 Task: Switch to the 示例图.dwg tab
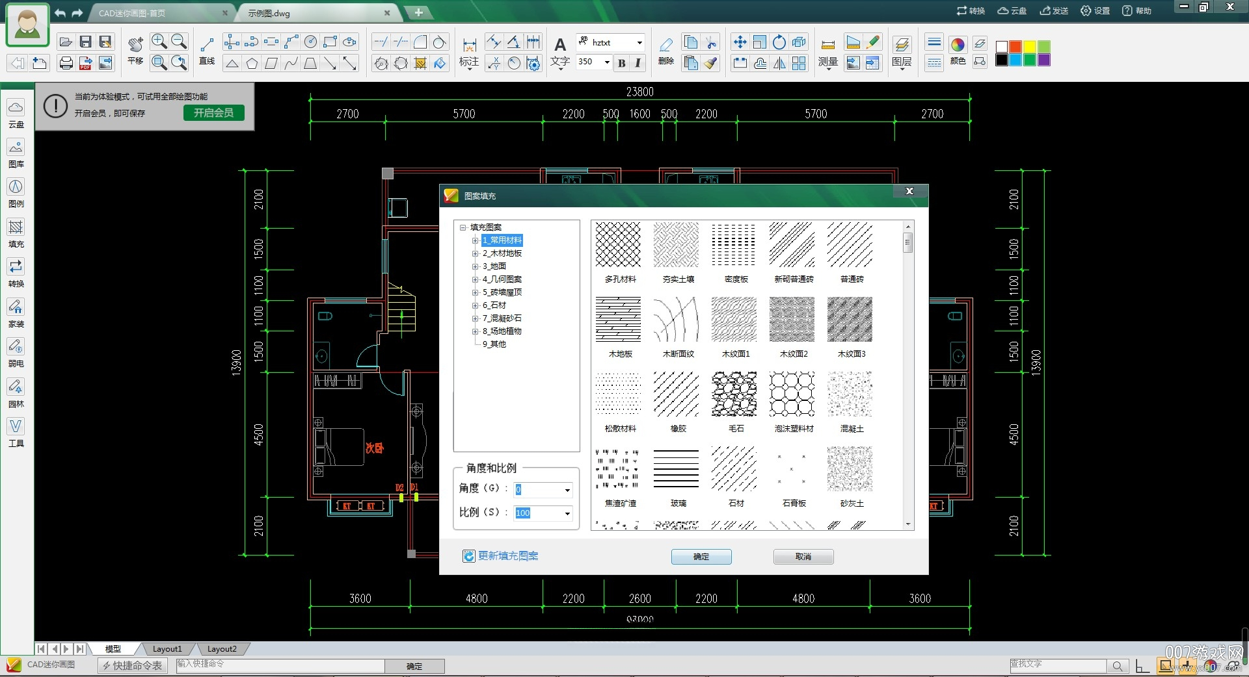coord(319,13)
